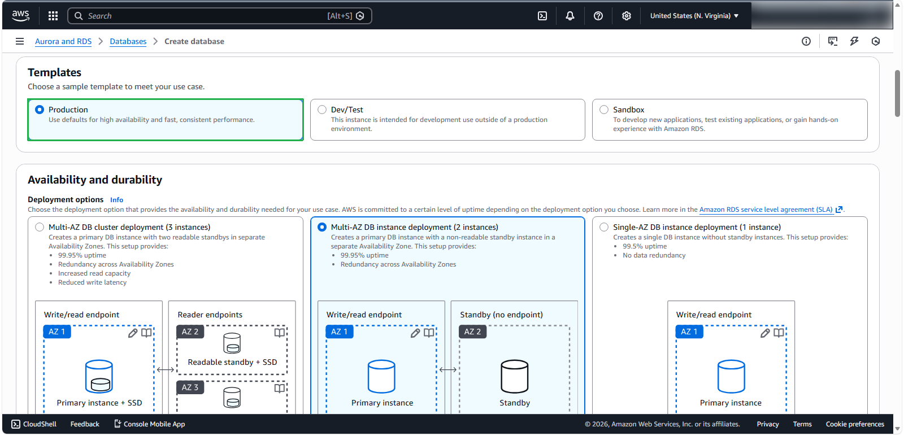
Task: Click "Primary instance + SSD" label
Action: tap(99, 403)
